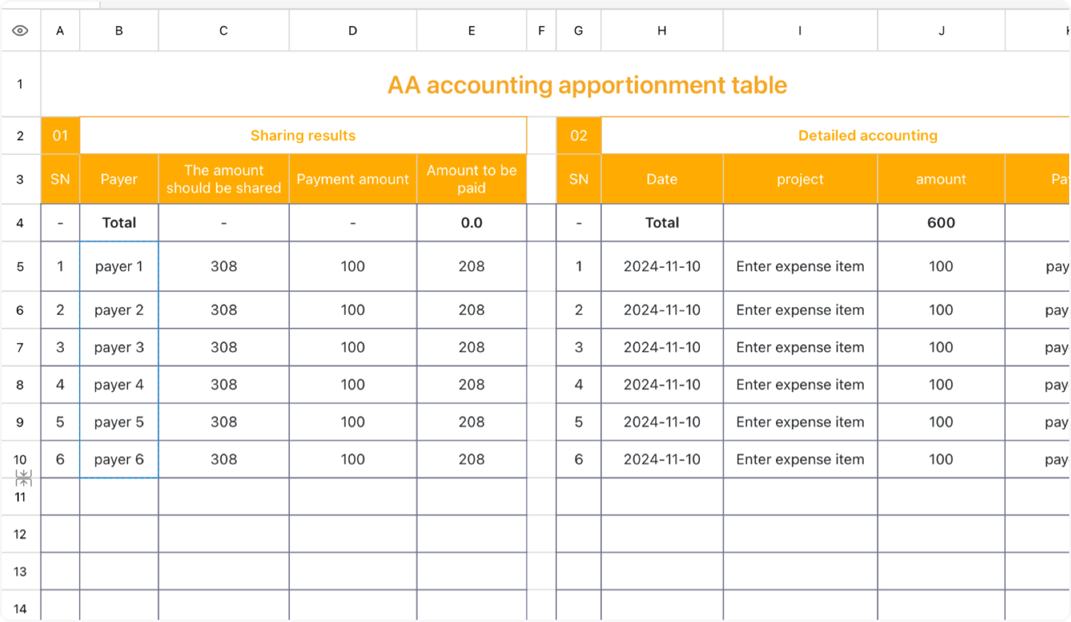Image resolution: width=1071 pixels, height=622 pixels.
Task: Select row 8 header
Action: (x=20, y=385)
